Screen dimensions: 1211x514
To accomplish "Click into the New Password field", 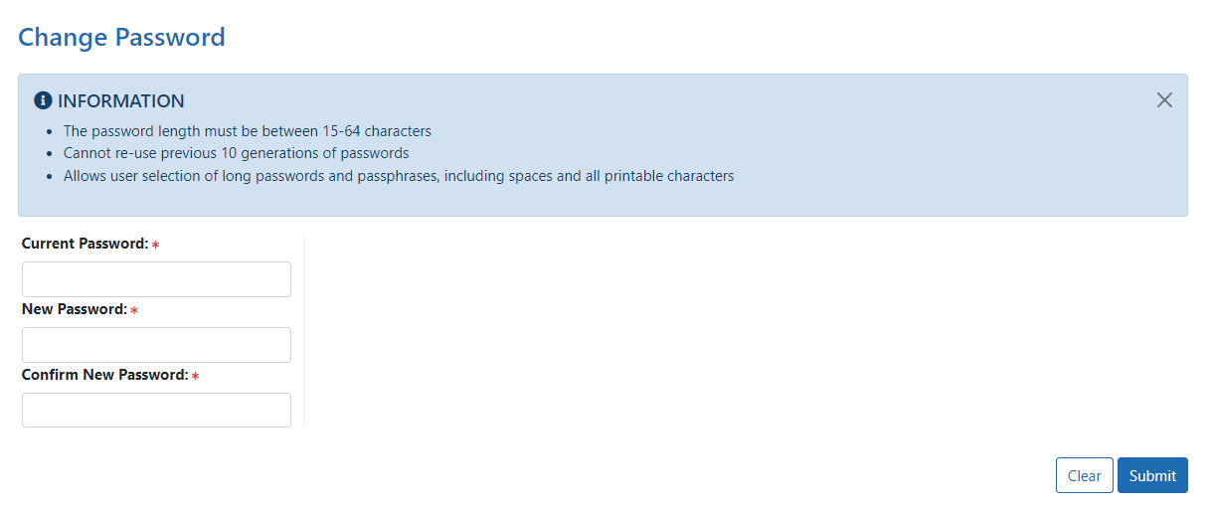I will [156, 345].
